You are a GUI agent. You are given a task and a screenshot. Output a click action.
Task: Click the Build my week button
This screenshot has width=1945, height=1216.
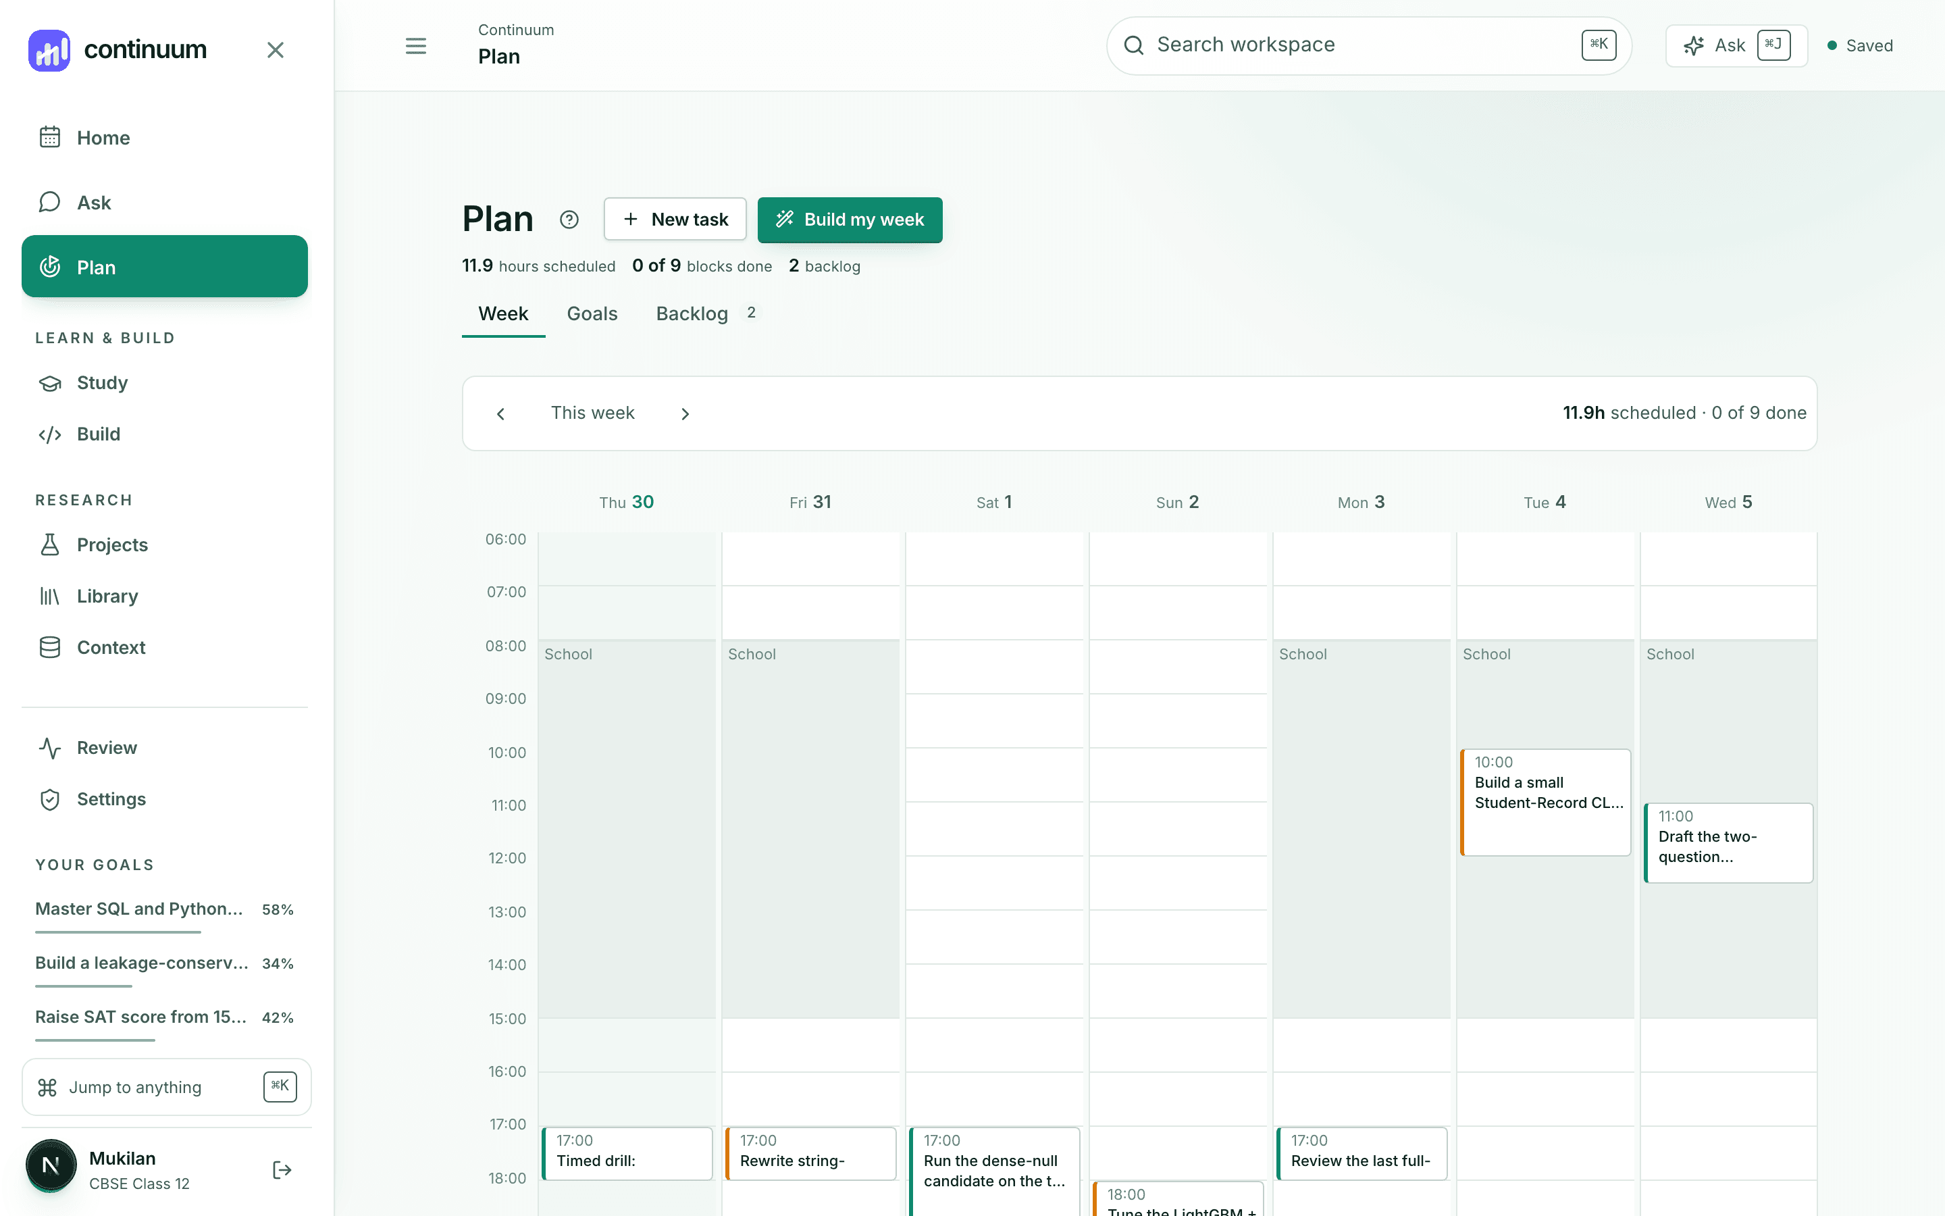(x=850, y=220)
